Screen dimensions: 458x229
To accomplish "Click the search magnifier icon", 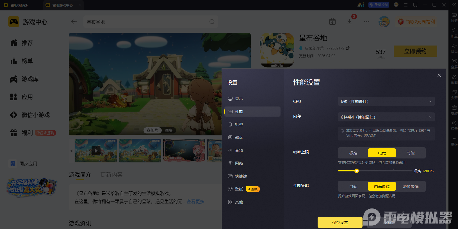I will (212, 22).
